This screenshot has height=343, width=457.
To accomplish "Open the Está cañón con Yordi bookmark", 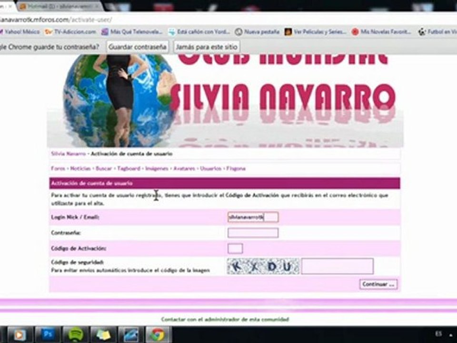I will click(199, 31).
